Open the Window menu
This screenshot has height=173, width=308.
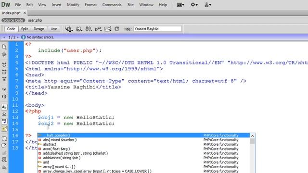[146, 5]
